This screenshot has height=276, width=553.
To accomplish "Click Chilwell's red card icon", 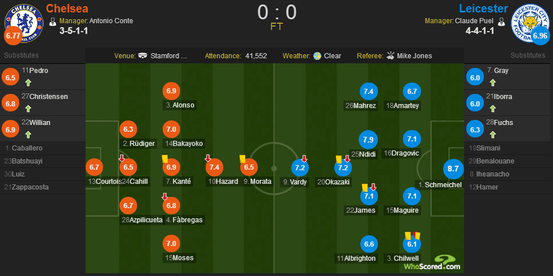I will click(x=415, y=235).
